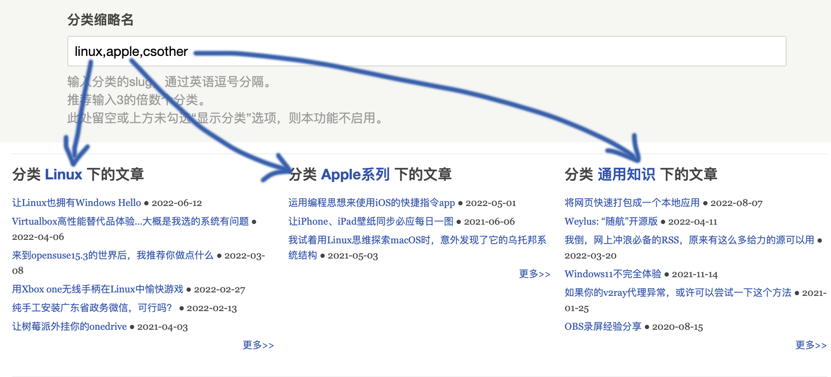Click 更多>> under the Linux column
This screenshot has width=831, height=377.
tap(258, 345)
